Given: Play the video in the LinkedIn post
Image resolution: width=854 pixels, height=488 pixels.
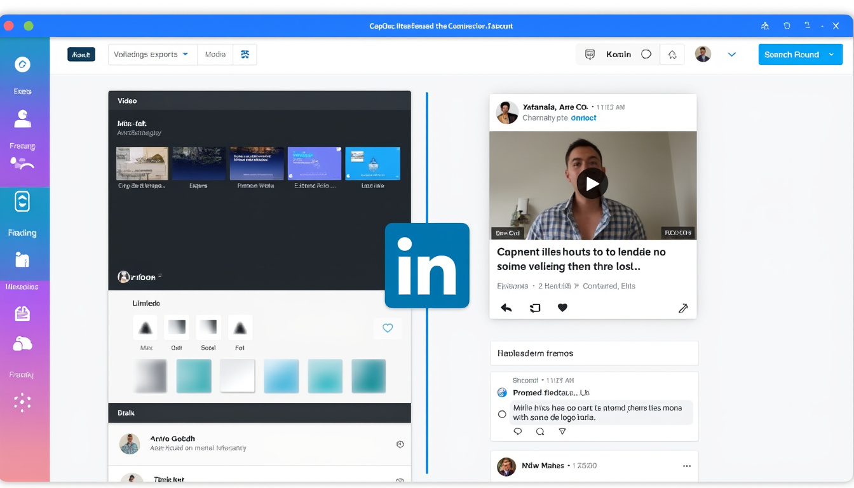Looking at the screenshot, I should pos(592,184).
